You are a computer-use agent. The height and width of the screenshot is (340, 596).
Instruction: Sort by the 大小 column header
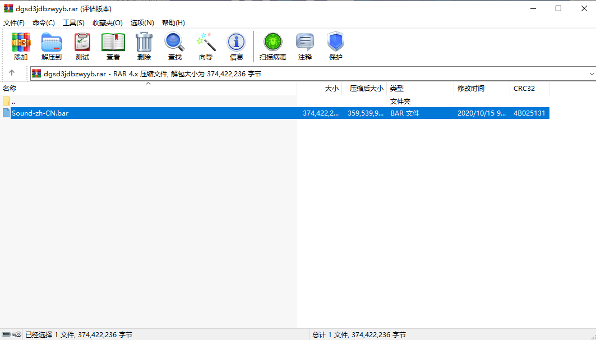coord(319,88)
